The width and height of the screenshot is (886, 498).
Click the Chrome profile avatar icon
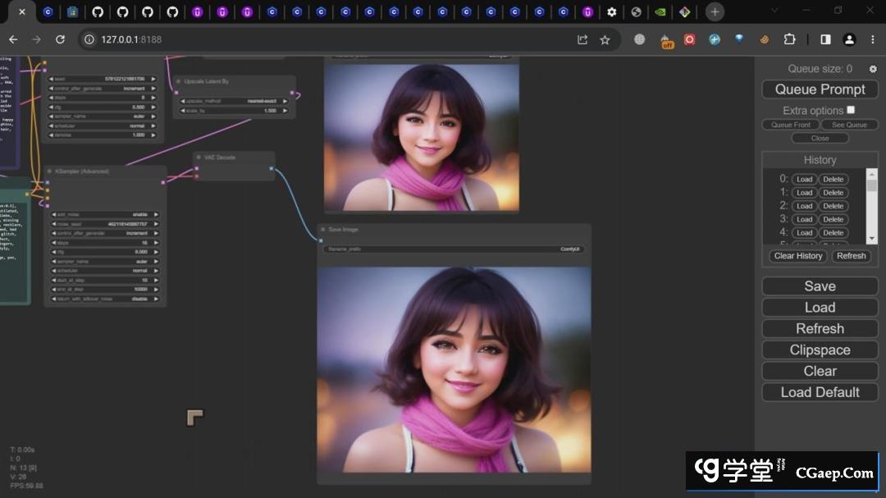pos(849,39)
